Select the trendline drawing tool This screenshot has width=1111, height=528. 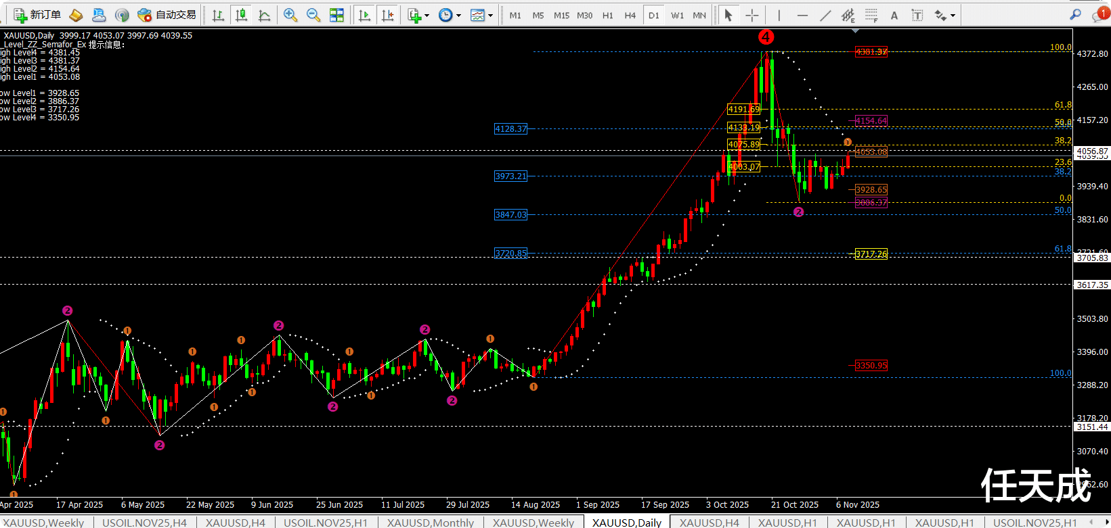tap(825, 14)
